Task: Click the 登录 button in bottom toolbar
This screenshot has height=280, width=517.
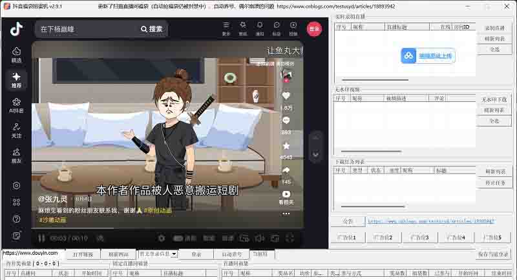Action: coord(196,254)
